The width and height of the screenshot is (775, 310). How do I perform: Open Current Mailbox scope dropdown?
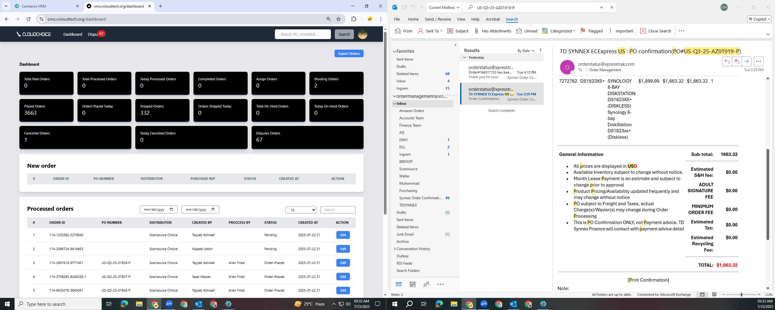click(444, 7)
